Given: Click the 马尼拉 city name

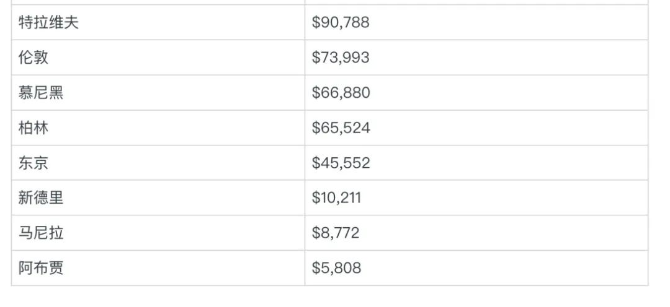Looking at the screenshot, I should [41, 233].
